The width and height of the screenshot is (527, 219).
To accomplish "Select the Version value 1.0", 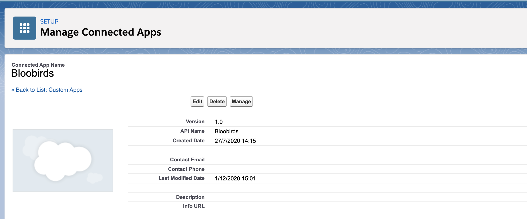I will 219,122.
